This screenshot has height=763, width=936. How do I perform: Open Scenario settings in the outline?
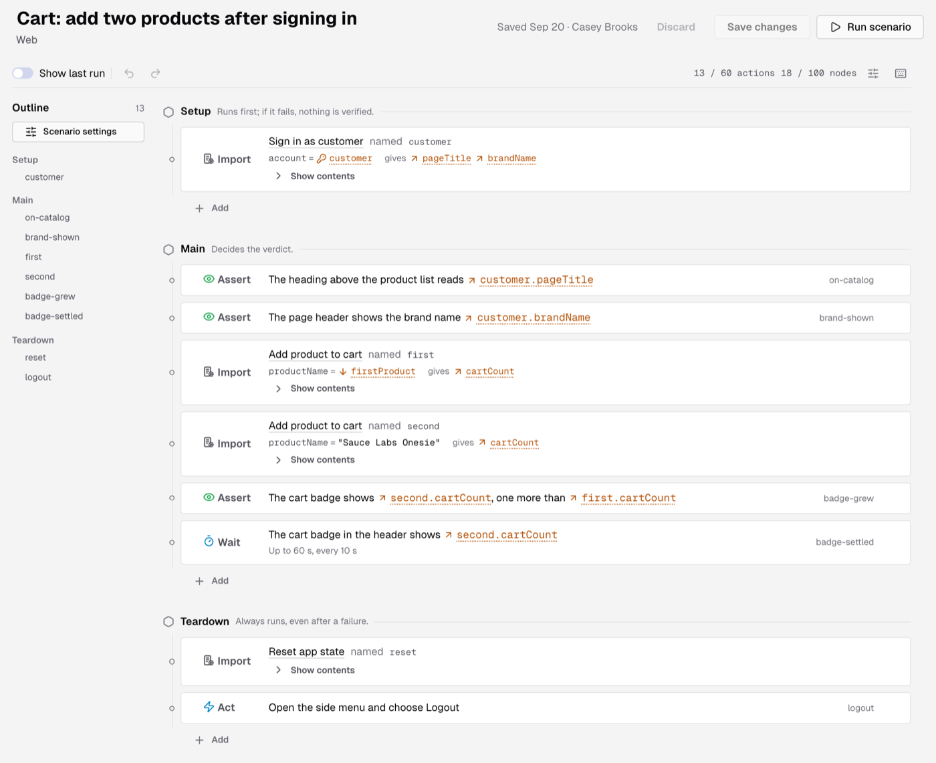(78, 132)
